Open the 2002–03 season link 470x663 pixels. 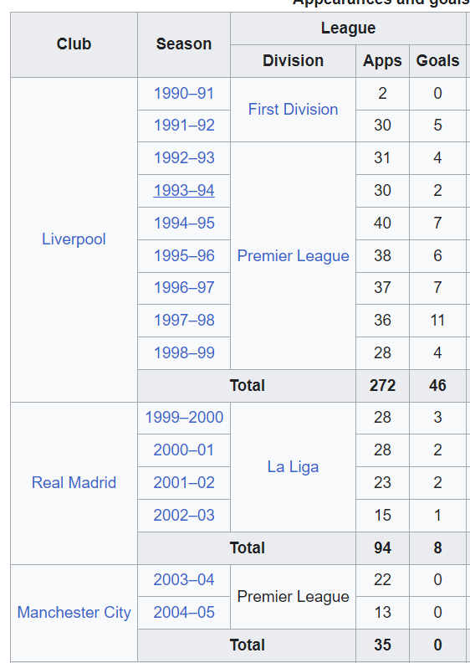[x=184, y=515]
